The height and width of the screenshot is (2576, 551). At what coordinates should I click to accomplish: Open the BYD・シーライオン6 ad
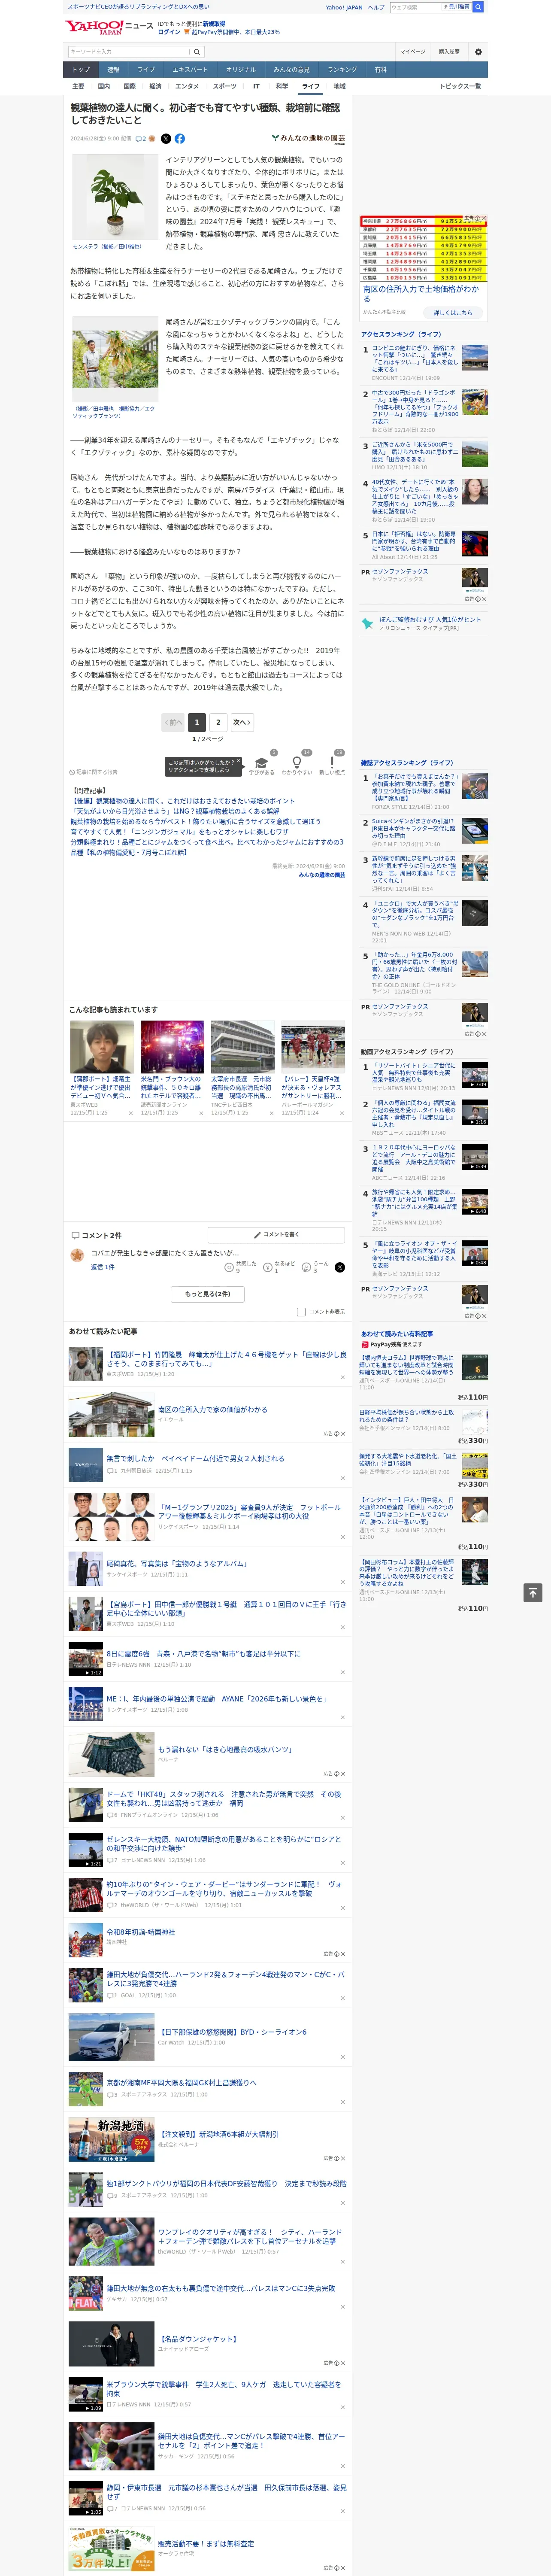(232, 2032)
